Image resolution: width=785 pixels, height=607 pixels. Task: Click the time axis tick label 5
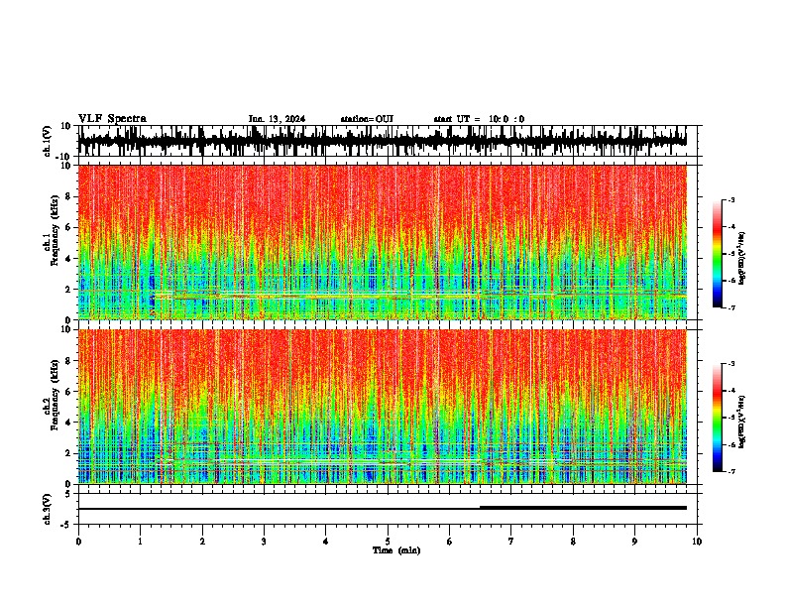coord(388,542)
